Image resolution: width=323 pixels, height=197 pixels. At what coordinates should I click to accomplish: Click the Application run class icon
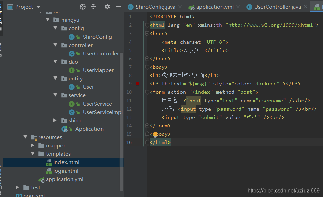[x=64, y=129]
